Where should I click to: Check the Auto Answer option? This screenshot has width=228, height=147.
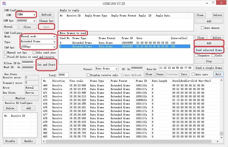(x=202, y=28)
